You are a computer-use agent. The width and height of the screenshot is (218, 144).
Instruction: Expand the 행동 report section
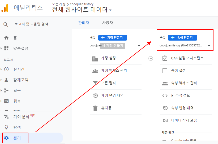point(1,101)
